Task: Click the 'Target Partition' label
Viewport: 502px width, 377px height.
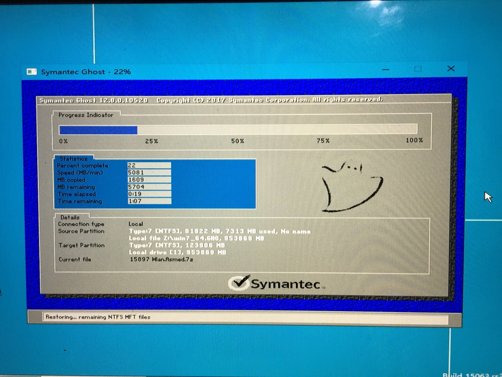Action: click(82, 245)
